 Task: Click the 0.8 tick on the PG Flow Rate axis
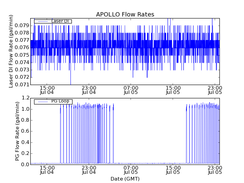25,120
